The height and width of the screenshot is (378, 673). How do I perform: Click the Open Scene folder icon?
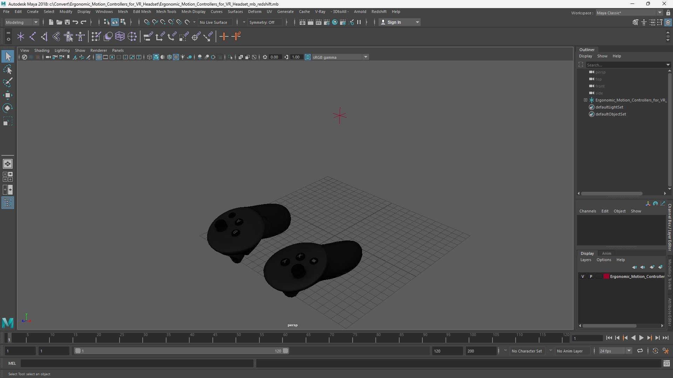[59, 22]
